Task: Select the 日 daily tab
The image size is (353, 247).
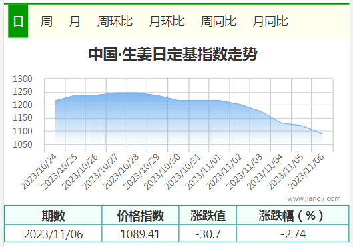Action: point(18,21)
